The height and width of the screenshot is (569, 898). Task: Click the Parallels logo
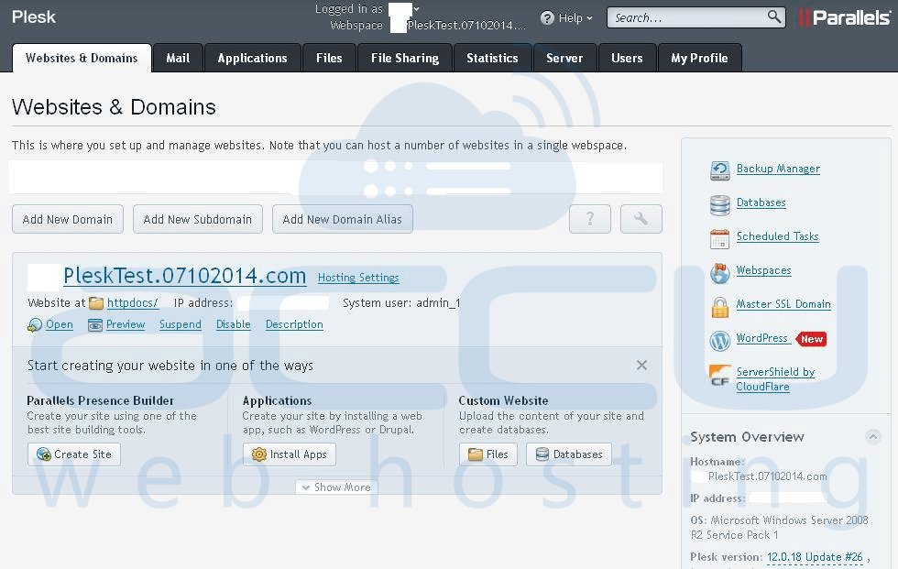coord(844,16)
